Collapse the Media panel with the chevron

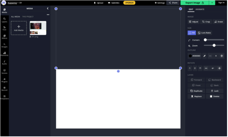[x=48, y=8]
